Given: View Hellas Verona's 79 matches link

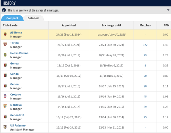Looking at the screenshot, I should (x=145, y=55).
